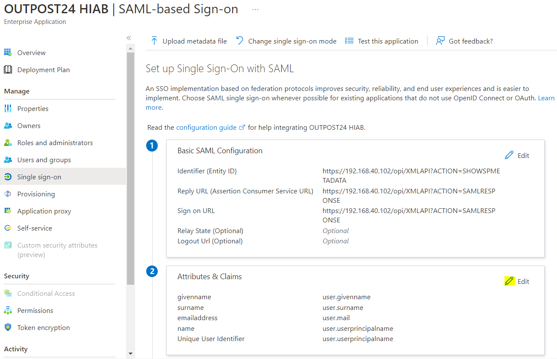Open the ellipsis menu beside title
The image size is (557, 359).
255,9
